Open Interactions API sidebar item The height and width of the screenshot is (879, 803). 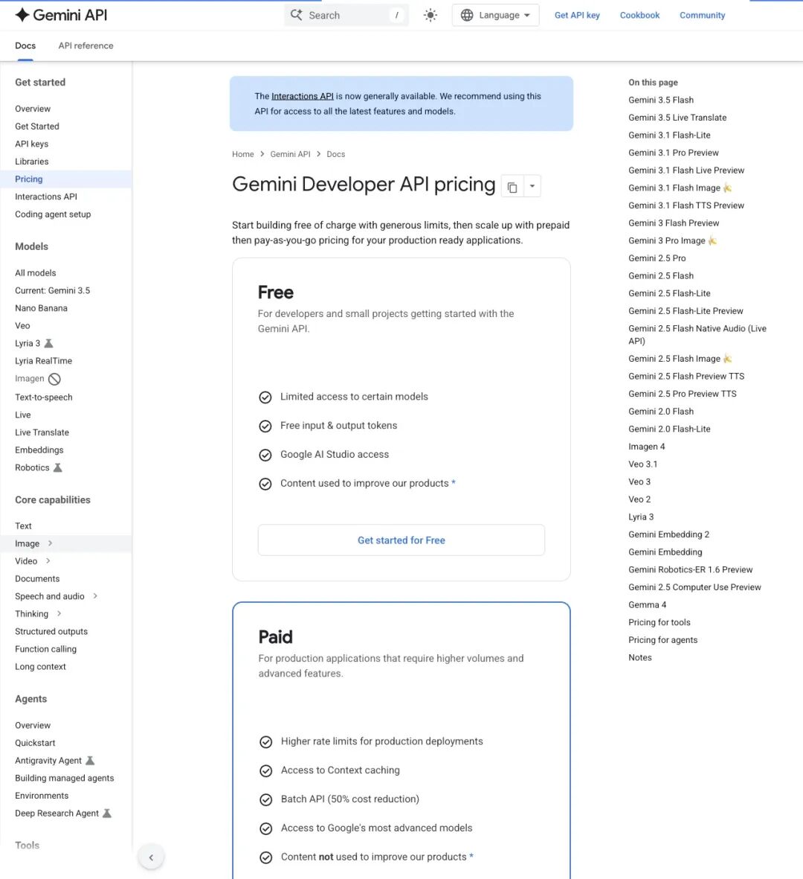click(x=46, y=196)
